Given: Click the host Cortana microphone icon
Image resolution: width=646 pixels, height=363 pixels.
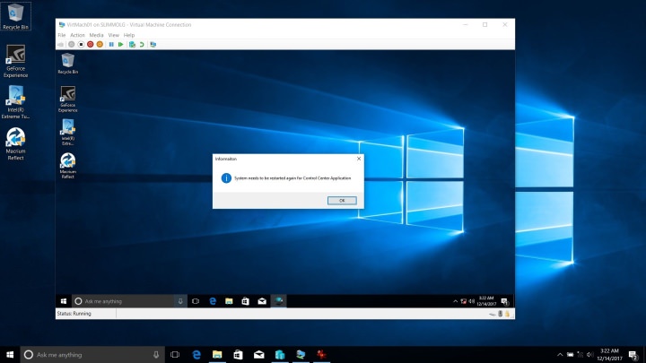Looking at the screenshot, I should click(156, 354).
